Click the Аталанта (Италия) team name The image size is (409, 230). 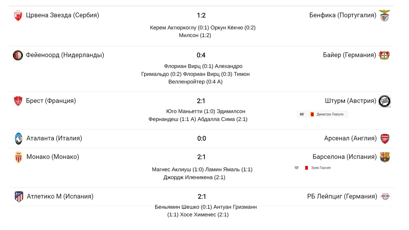pos(54,138)
